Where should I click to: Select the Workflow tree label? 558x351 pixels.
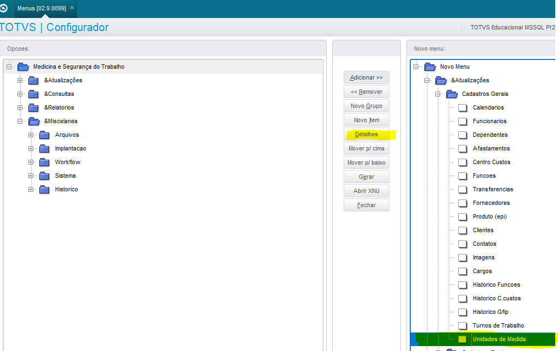pos(68,162)
